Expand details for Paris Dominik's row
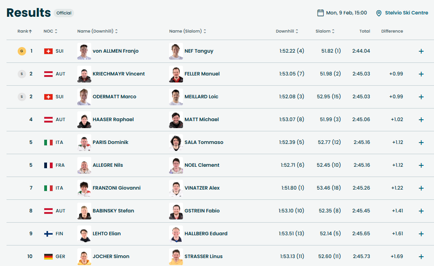434x266 pixels. click(421, 143)
